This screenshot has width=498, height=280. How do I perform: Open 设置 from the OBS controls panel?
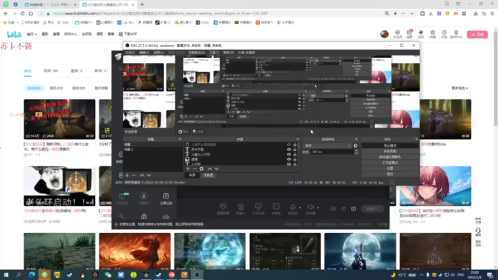(x=390, y=168)
